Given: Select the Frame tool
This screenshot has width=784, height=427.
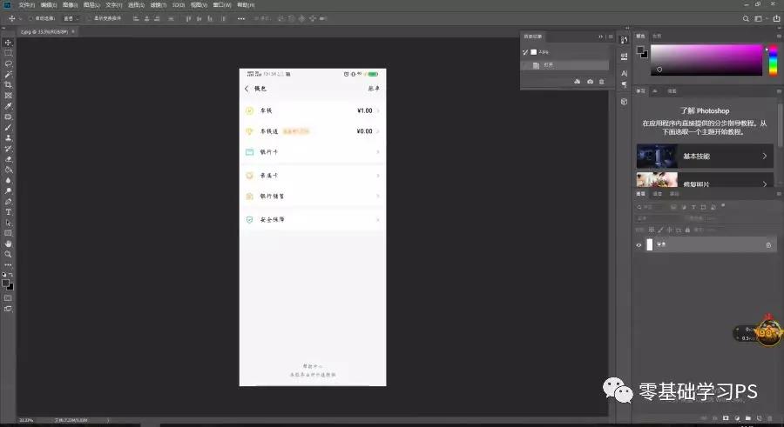Looking at the screenshot, I should pyautogui.click(x=8, y=96).
